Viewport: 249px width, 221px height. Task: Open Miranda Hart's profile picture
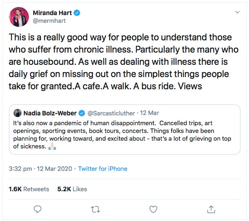point(19,17)
